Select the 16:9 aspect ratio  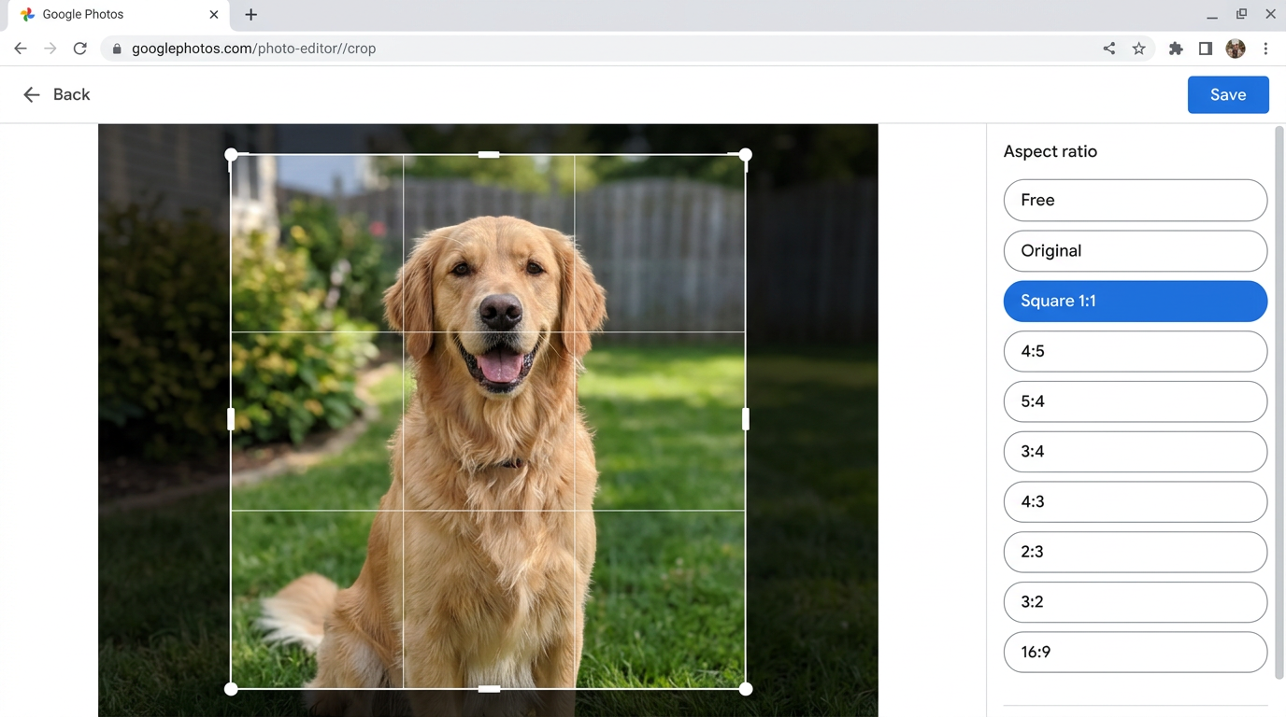click(x=1135, y=652)
